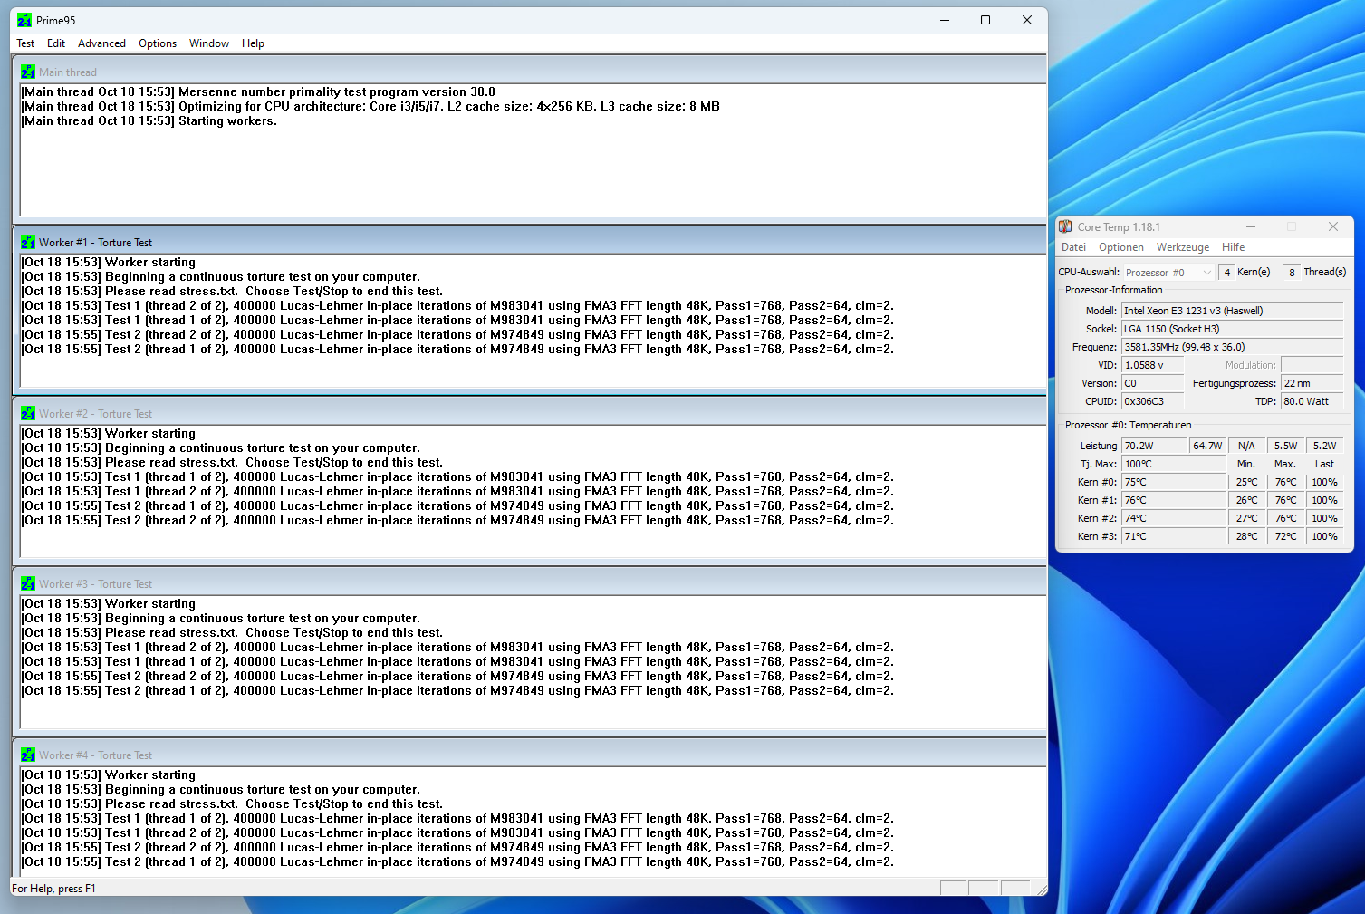Viewport: 1365px width, 914px height.
Task: Open the Test menu in Prime95
Action: (x=25, y=43)
